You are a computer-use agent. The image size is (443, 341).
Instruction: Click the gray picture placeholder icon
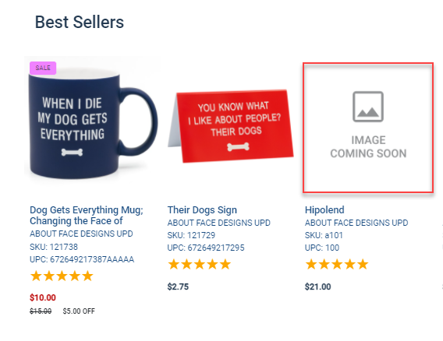coord(368,107)
